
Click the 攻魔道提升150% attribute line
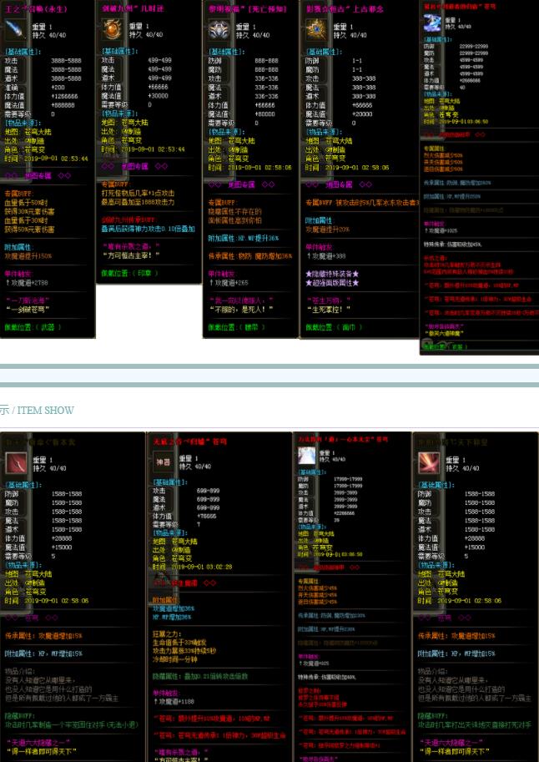pos(28,255)
